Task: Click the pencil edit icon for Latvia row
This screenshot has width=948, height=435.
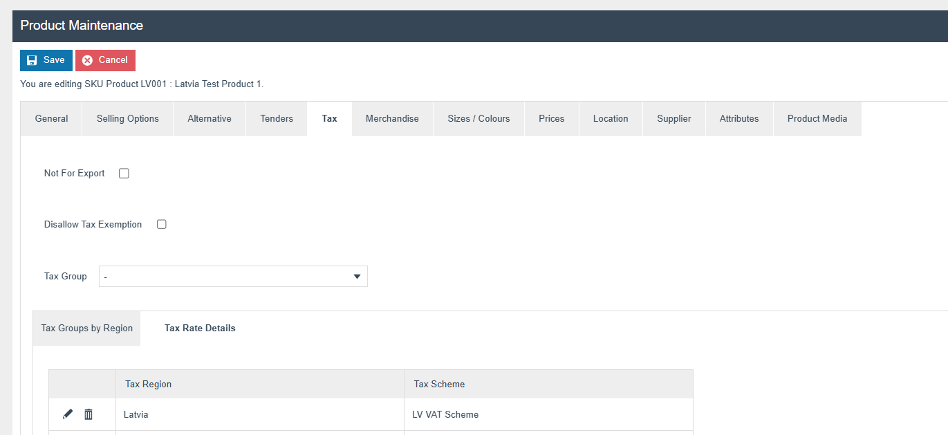Action: pos(67,414)
